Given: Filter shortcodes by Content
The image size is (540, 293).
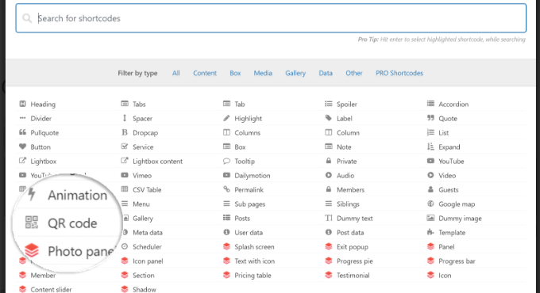Looking at the screenshot, I should click(x=205, y=73).
